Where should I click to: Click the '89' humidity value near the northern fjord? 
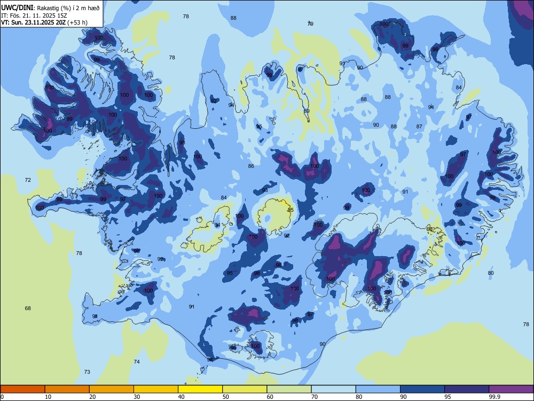click(x=307, y=111)
